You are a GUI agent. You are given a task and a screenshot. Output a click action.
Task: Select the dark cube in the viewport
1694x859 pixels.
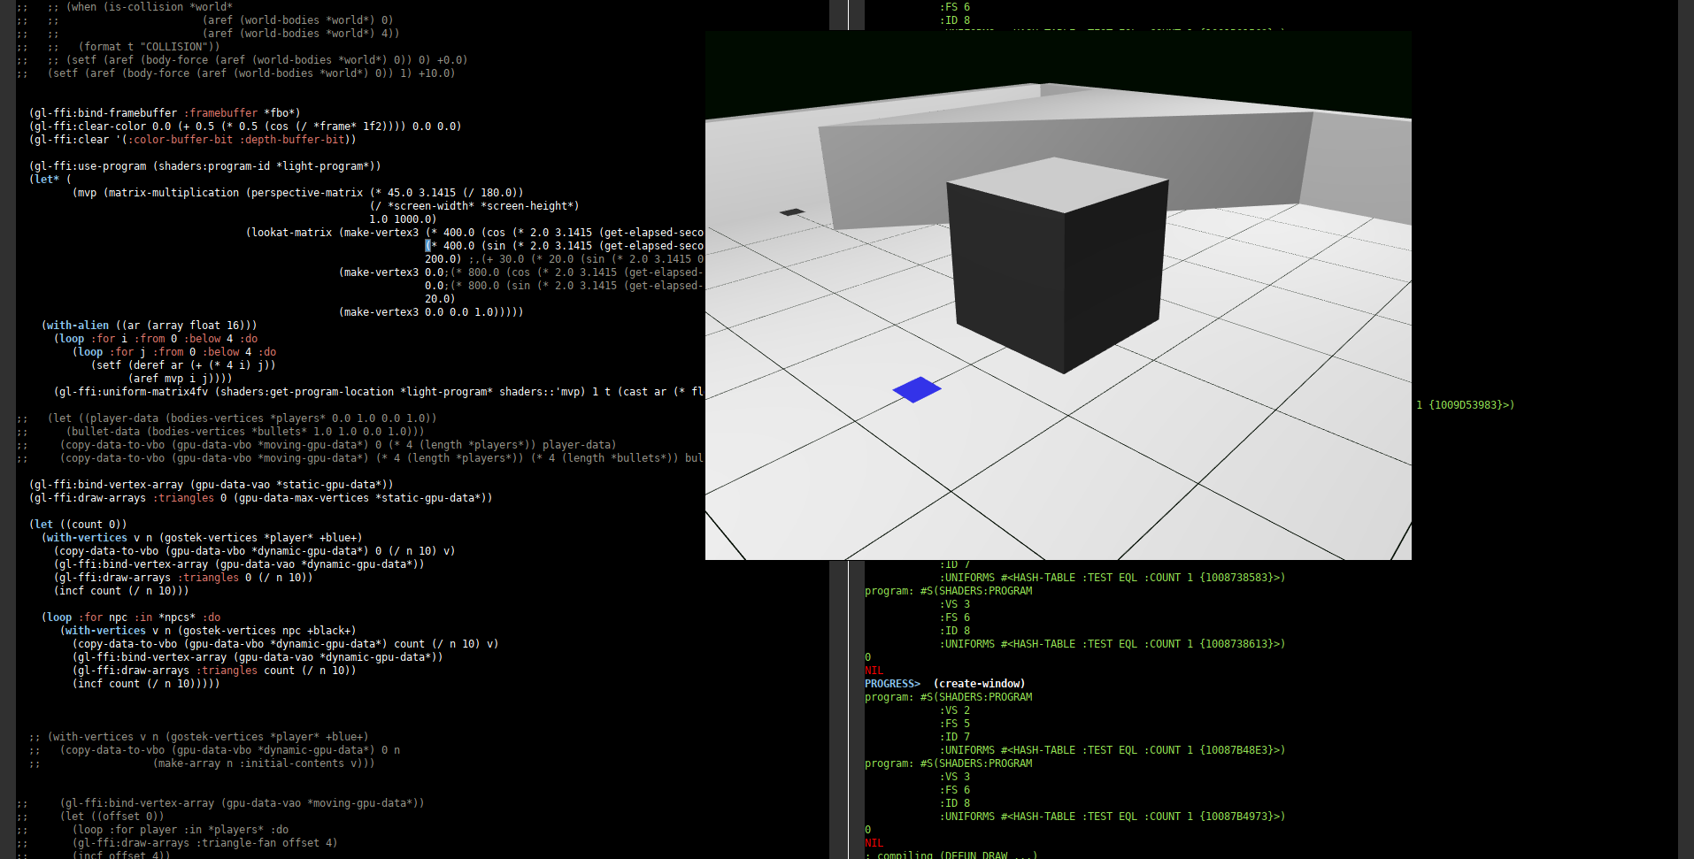pyautogui.click(x=1053, y=265)
